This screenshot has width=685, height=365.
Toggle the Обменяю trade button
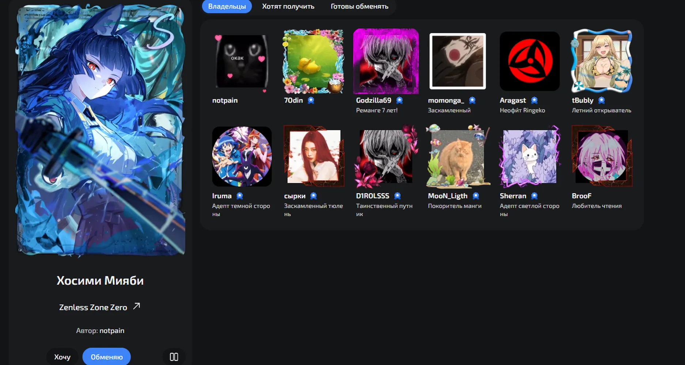[x=107, y=357]
